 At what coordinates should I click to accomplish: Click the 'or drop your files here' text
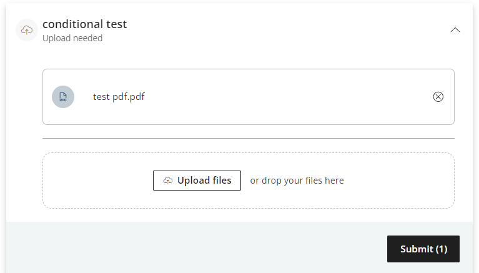coord(297,181)
